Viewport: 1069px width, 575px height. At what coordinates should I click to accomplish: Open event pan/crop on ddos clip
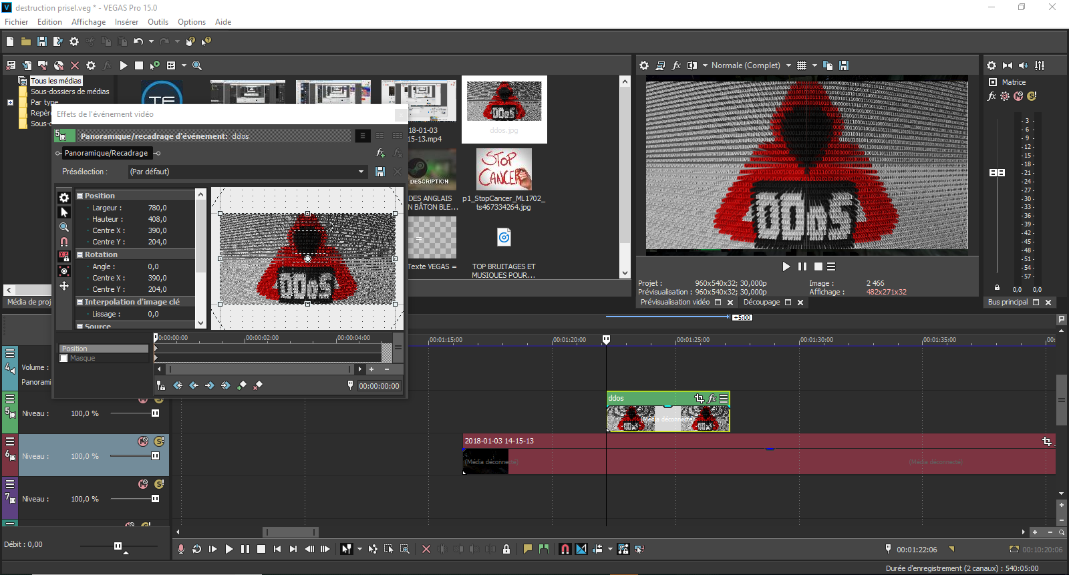click(699, 398)
